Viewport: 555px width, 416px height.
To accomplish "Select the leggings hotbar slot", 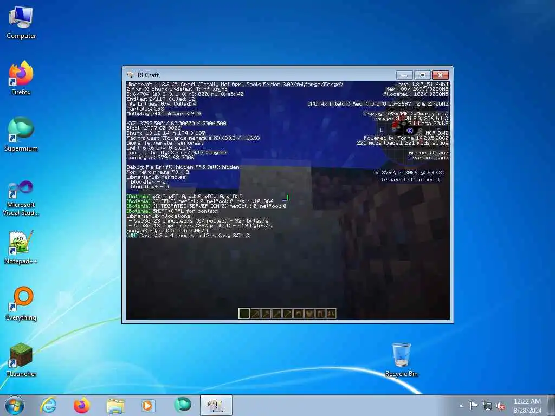I will (320, 314).
